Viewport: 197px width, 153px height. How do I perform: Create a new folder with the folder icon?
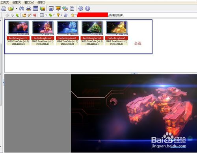point(24,15)
